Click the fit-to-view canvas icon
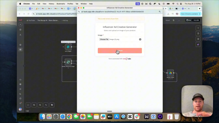The height and width of the screenshot is (123, 219). coord(28,105)
